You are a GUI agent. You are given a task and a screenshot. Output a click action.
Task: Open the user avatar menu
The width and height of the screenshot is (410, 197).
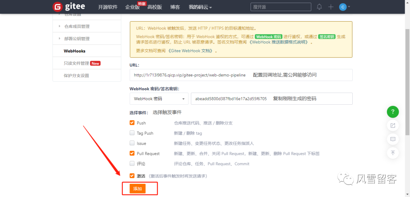click(x=342, y=7)
